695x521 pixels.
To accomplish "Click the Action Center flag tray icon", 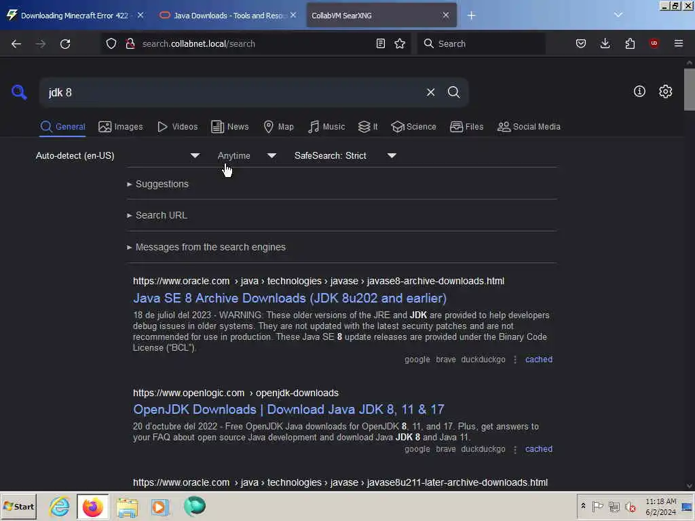I will (597, 506).
